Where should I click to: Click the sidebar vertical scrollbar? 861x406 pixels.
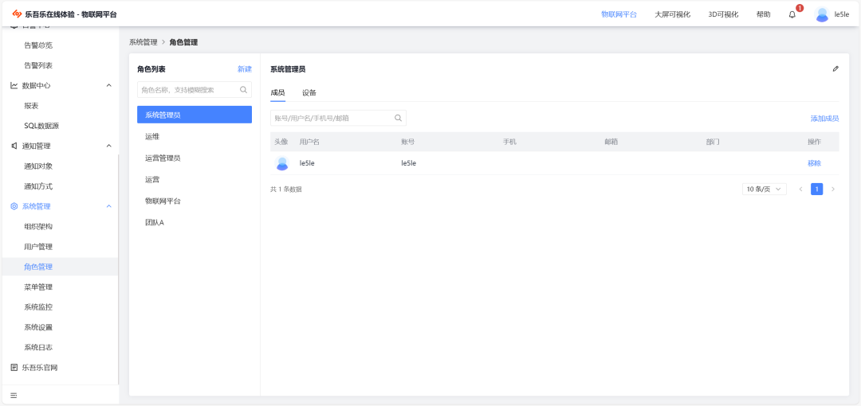pos(118,269)
